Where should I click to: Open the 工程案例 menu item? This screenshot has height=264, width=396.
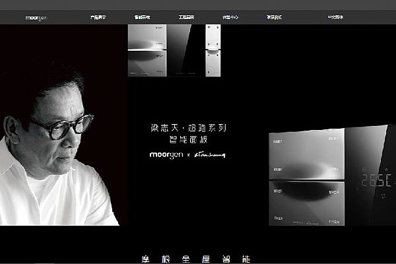(x=186, y=17)
